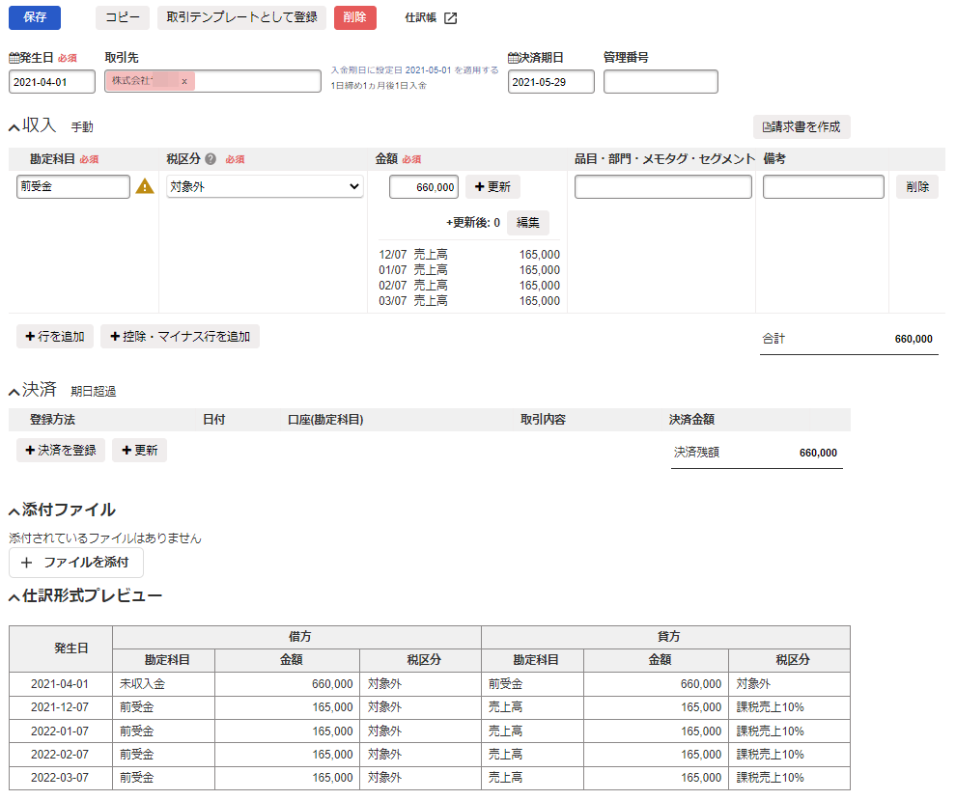Click the コピー button
This screenshot has height=800, width=956.
tap(123, 17)
